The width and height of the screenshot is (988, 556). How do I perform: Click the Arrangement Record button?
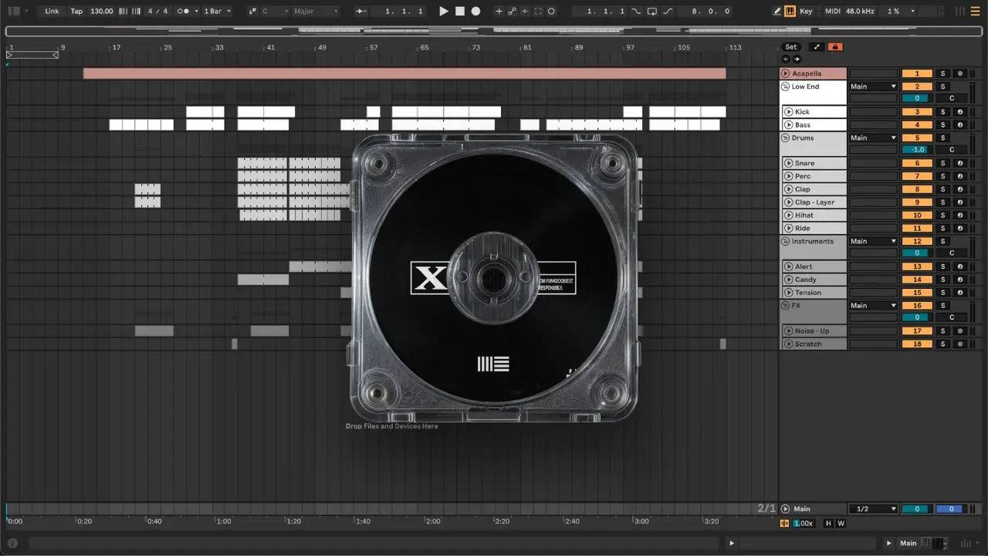click(x=475, y=12)
